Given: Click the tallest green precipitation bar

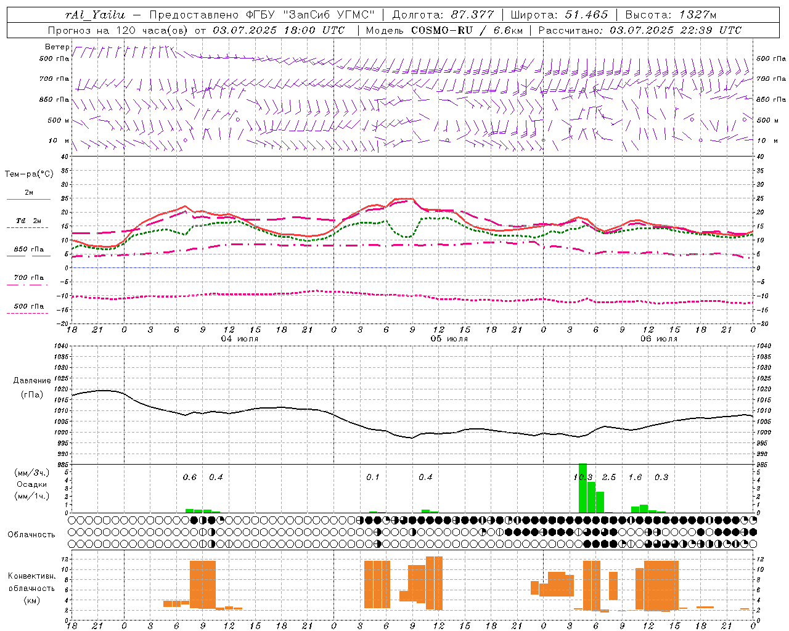Looking at the screenshot, I should [x=583, y=488].
